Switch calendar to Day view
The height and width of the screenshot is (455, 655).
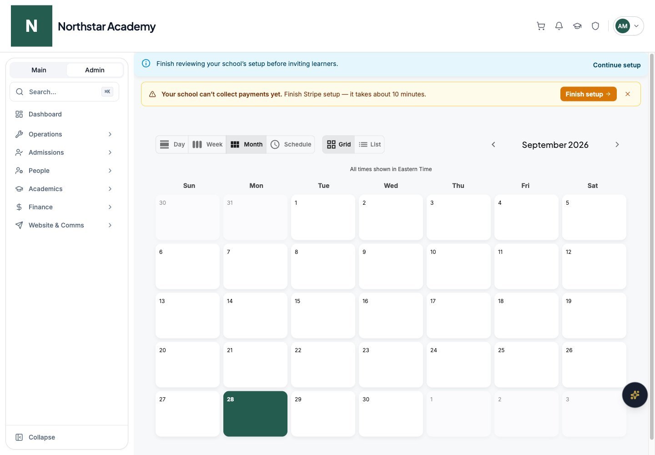[x=172, y=145]
